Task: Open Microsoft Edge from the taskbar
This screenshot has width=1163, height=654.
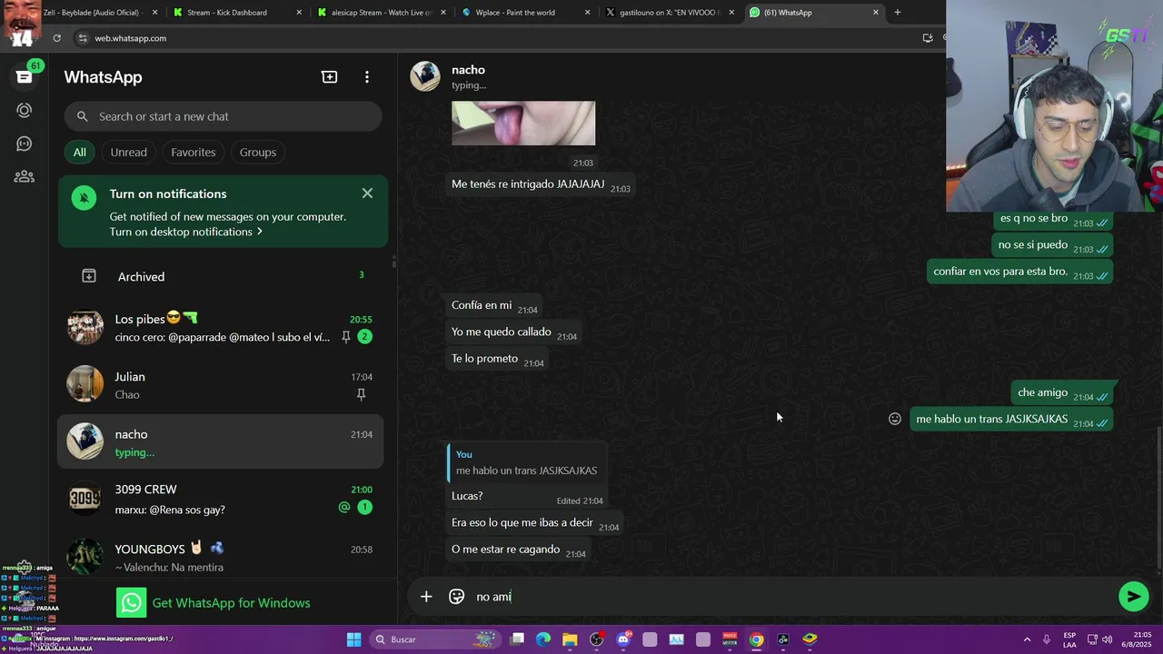Action: (x=543, y=639)
